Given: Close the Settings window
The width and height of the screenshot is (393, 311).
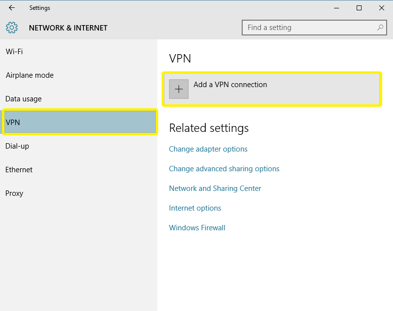Looking at the screenshot, I should [x=382, y=8].
